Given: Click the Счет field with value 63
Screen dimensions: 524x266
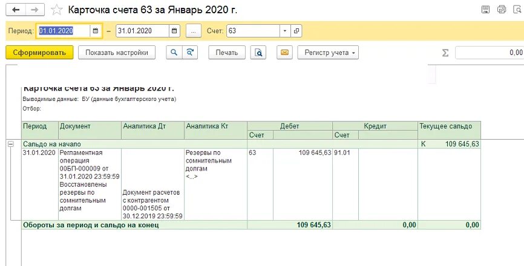Looking at the screenshot, I should (x=254, y=31).
